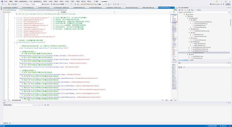Click the Go button beside navigation bar
The width and height of the screenshot is (232, 127).
[x=176, y=10]
